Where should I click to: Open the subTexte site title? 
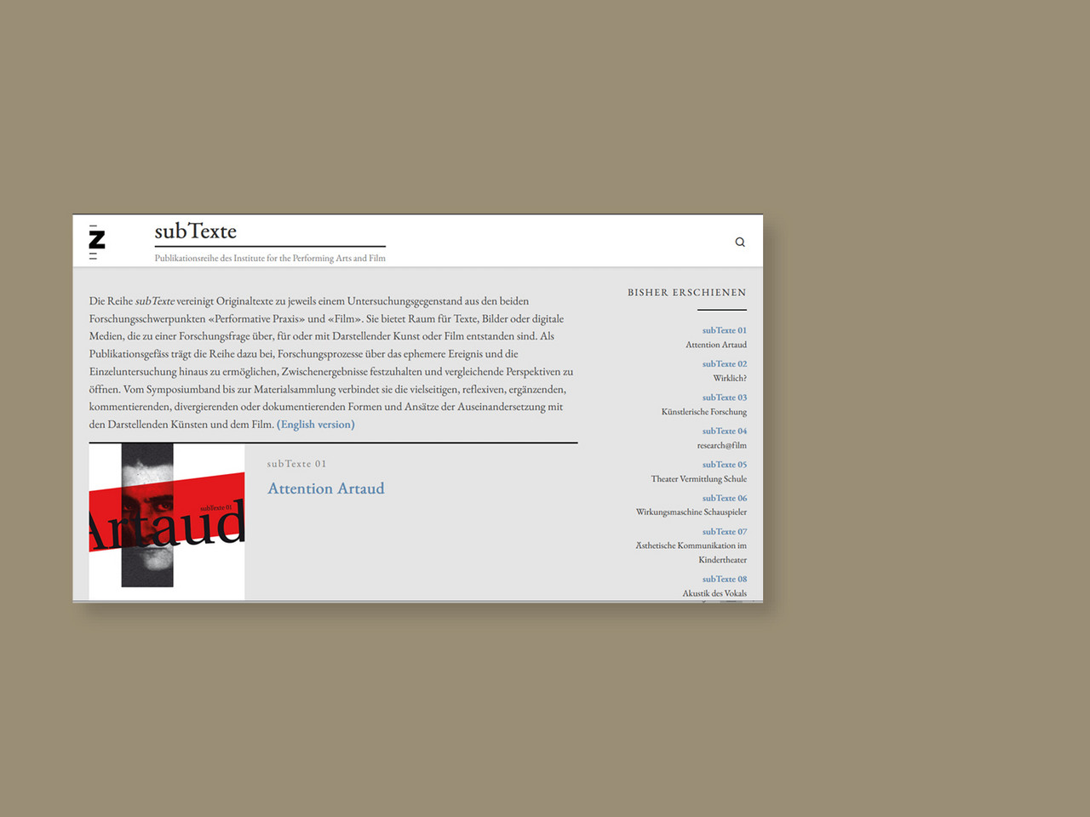click(x=196, y=231)
